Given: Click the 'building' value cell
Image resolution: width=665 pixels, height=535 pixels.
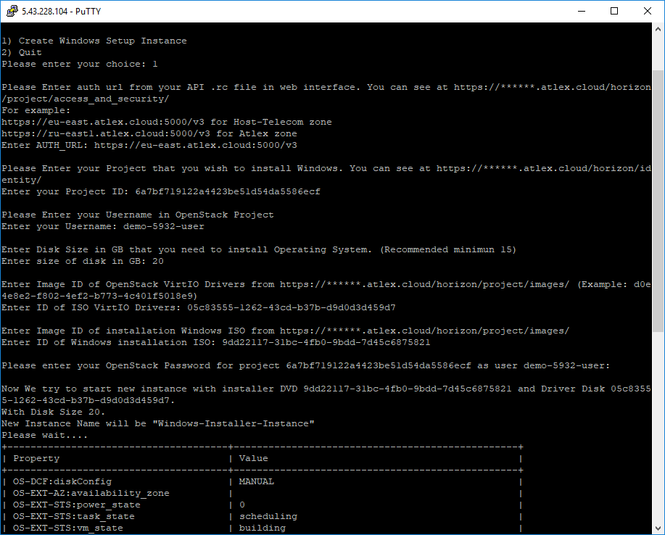Looking at the screenshot, I should pos(263,528).
